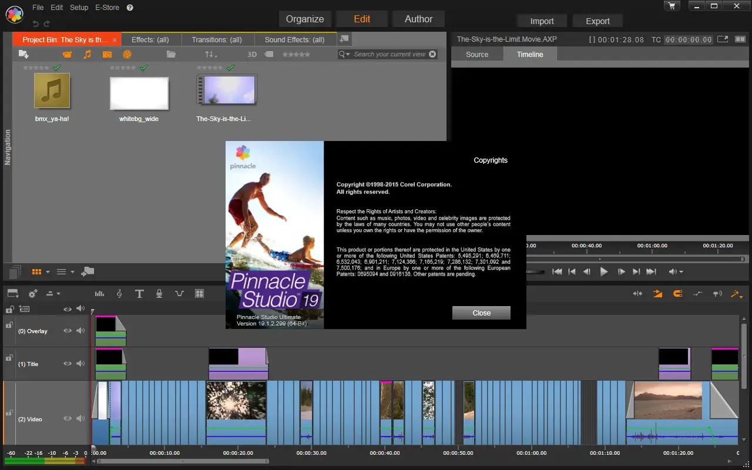The height and width of the screenshot is (470, 752).
Task: Play the timeline preview
Action: (x=603, y=271)
